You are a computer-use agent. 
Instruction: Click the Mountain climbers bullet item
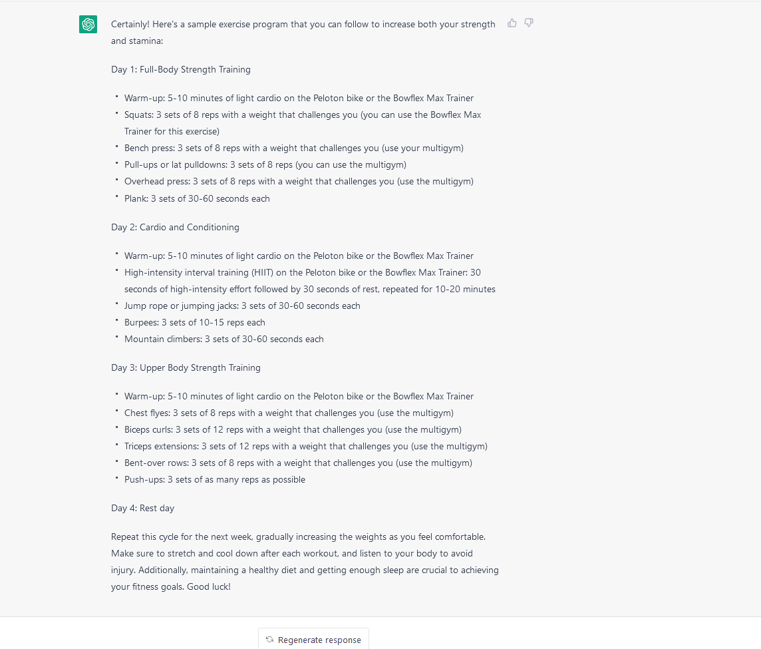click(224, 339)
